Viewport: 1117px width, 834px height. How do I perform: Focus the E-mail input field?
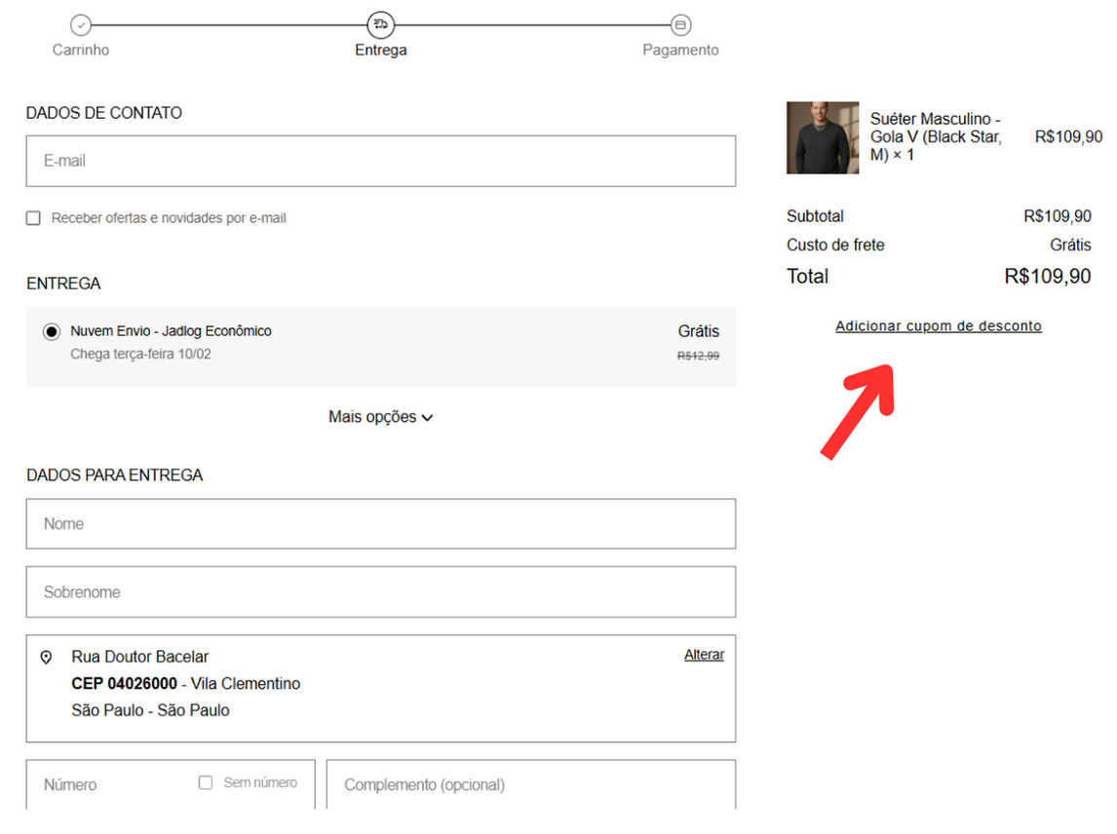380,161
